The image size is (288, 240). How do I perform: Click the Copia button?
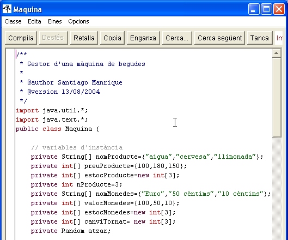(x=112, y=38)
